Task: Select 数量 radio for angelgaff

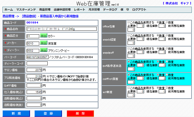Action: [x=158, y=49]
